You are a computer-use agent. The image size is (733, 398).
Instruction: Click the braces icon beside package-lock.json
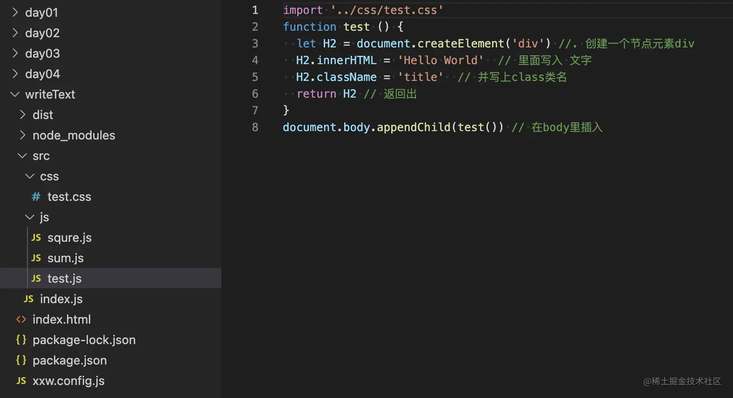point(21,340)
